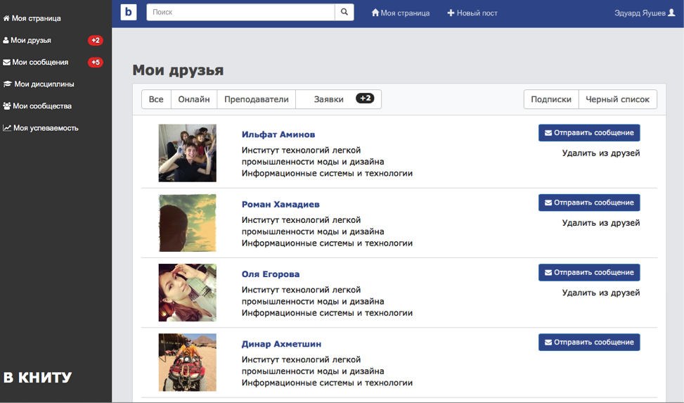Image resolution: width=684 pixels, height=403 pixels.
Task: Click the plus icon for Новый пост
Action: [451, 13]
